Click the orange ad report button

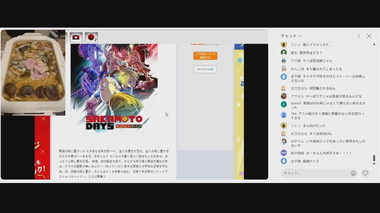(x=205, y=56)
